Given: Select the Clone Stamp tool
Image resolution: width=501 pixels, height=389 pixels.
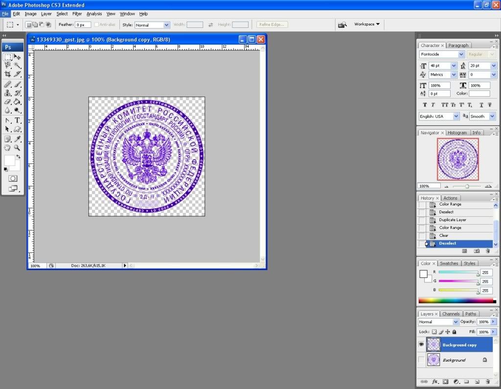Looking at the screenshot, I should 8,93.
